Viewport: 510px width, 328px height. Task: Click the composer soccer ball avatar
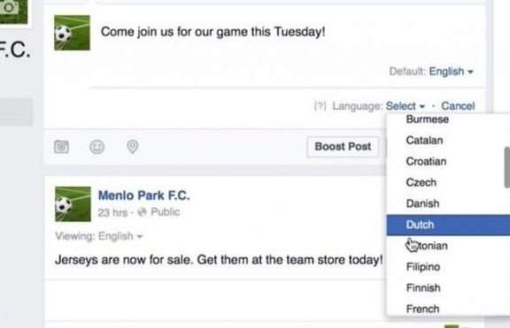[x=72, y=33]
